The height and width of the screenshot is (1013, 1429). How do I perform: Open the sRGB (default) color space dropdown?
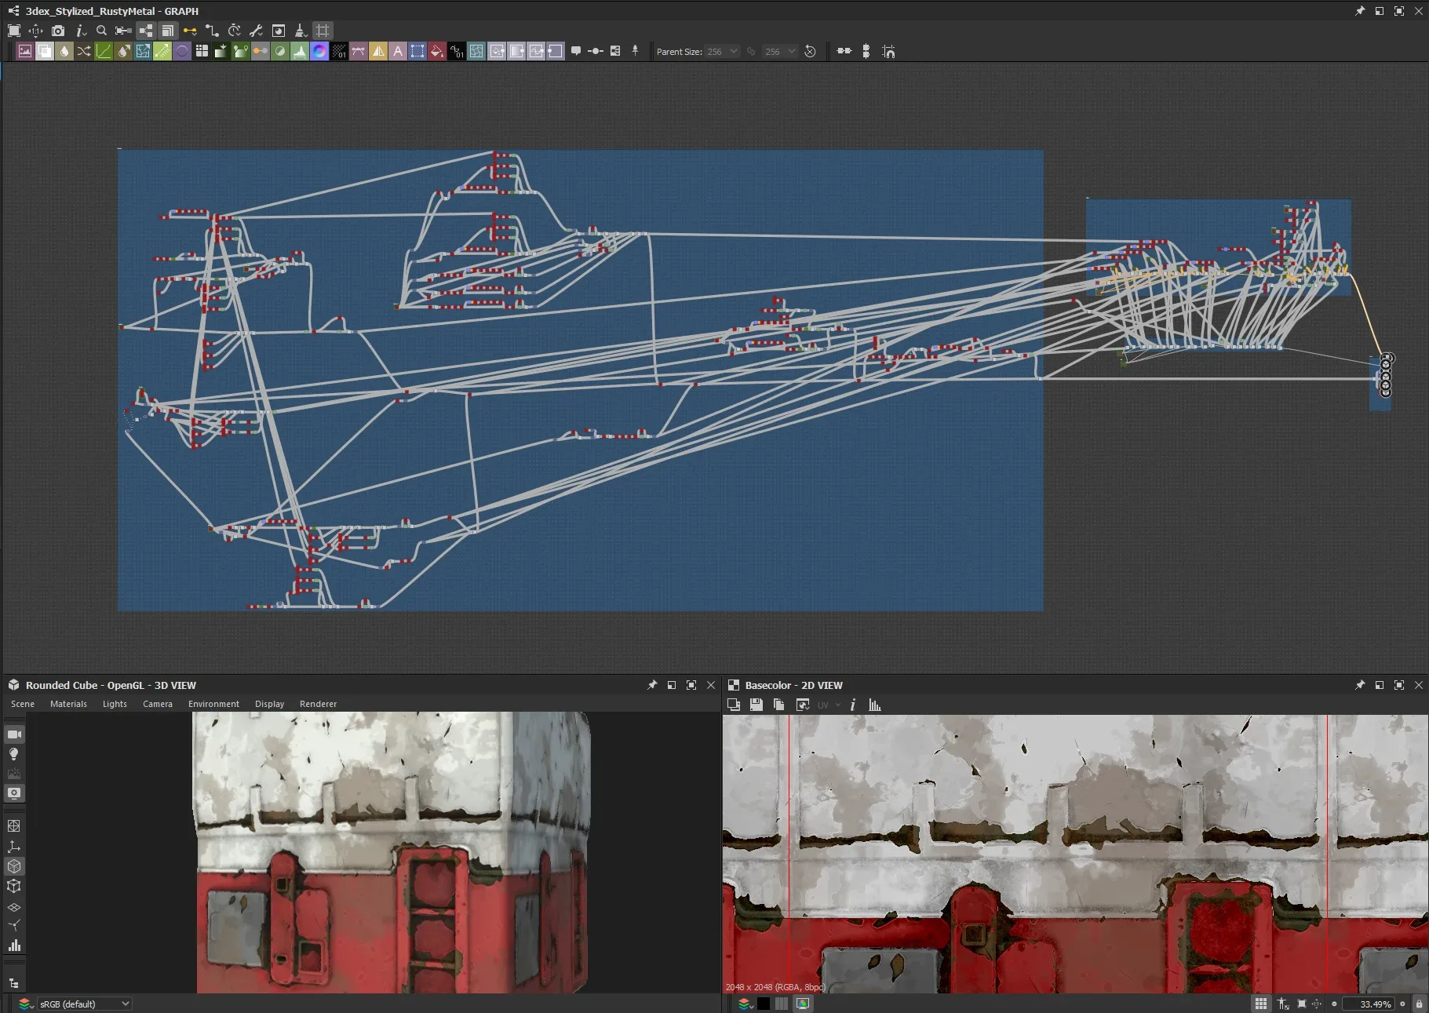pos(84,1004)
